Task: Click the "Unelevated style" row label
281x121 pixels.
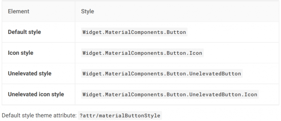Action: (x=30, y=74)
